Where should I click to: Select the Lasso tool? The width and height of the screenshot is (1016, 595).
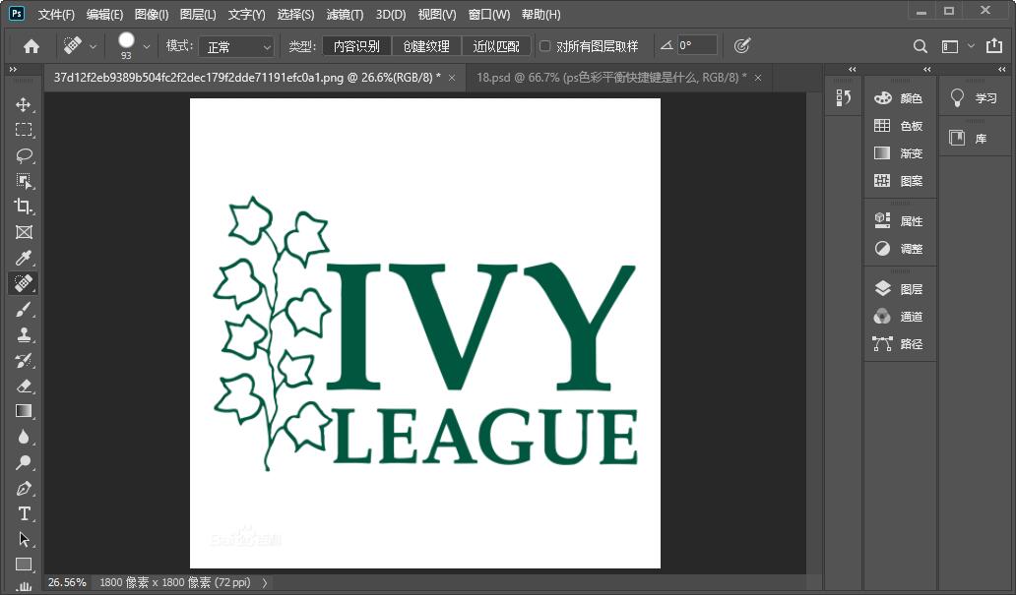(24, 155)
